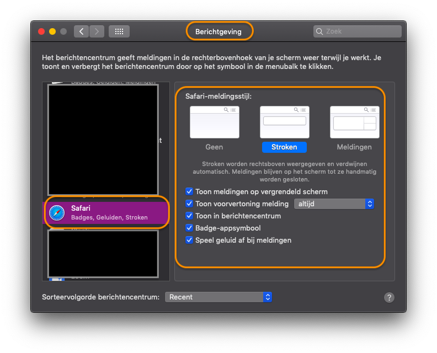Choose the Geen notification style thumbnail
437x353 pixels.
[214, 122]
